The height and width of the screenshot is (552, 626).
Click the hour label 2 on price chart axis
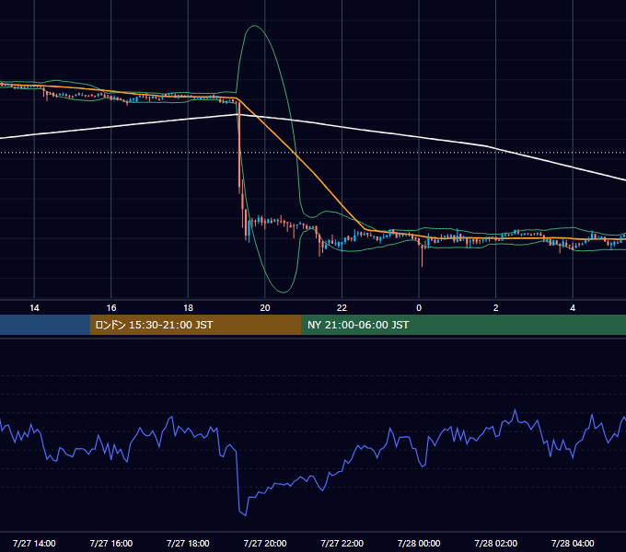point(496,308)
